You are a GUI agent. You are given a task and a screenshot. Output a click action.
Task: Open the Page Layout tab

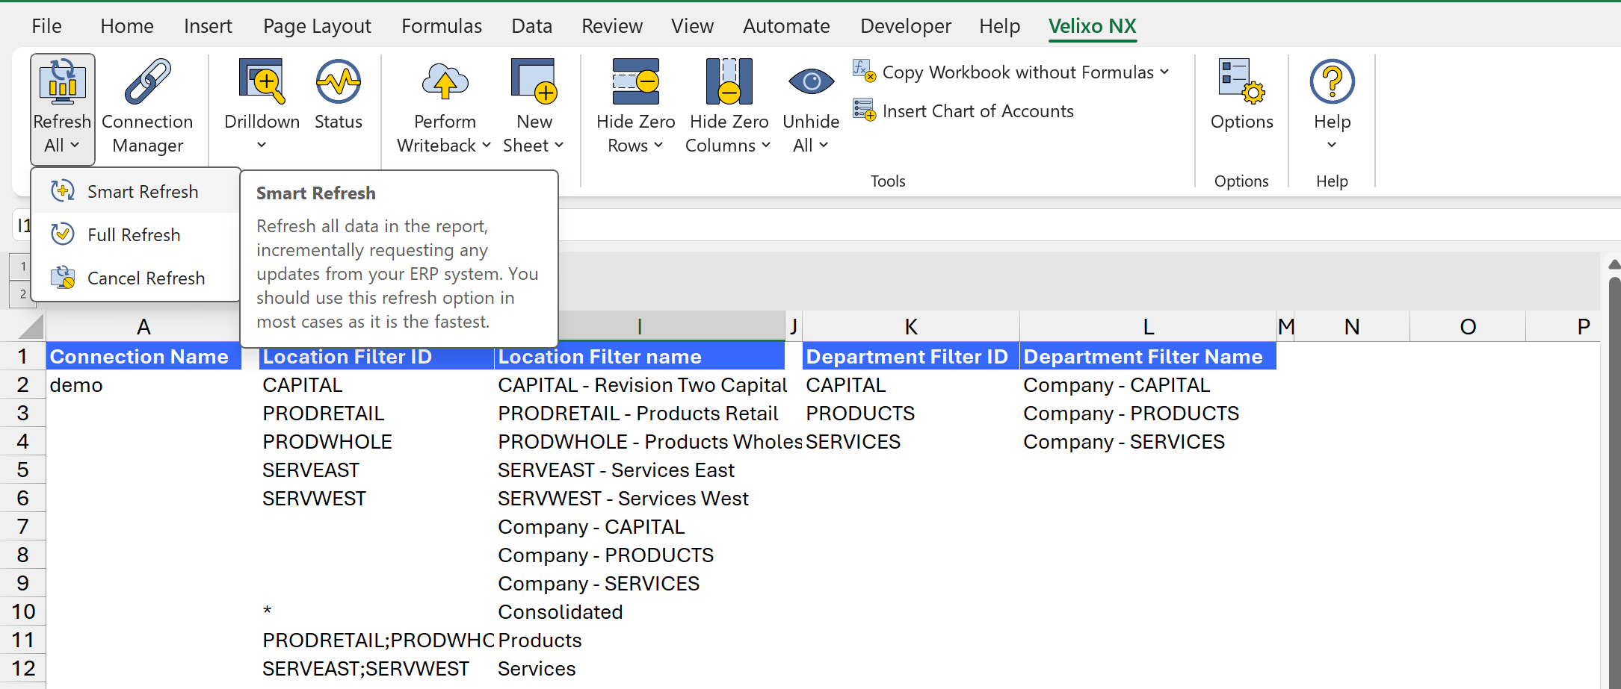(x=317, y=26)
